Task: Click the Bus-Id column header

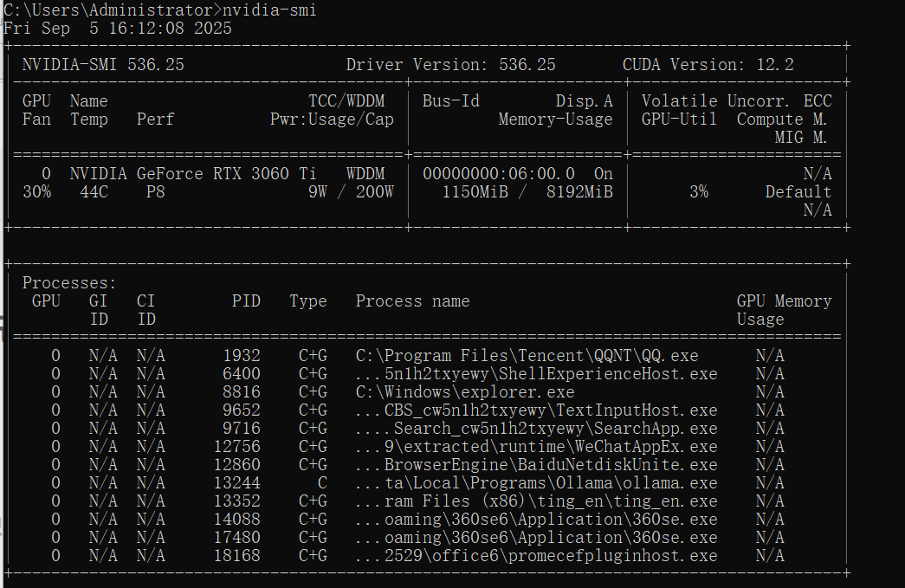Action: pos(451,101)
